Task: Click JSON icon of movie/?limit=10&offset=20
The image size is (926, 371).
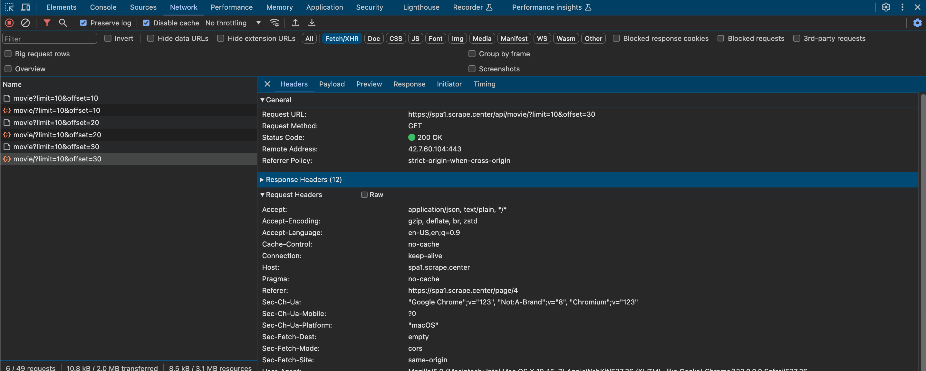Action: pyautogui.click(x=7, y=135)
